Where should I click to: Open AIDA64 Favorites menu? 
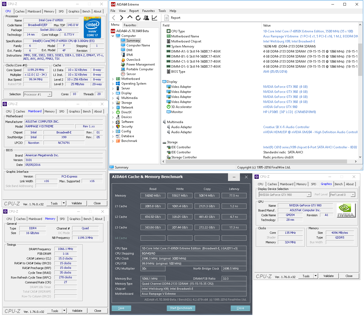(148, 11)
